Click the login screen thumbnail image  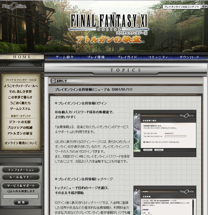click(165, 133)
